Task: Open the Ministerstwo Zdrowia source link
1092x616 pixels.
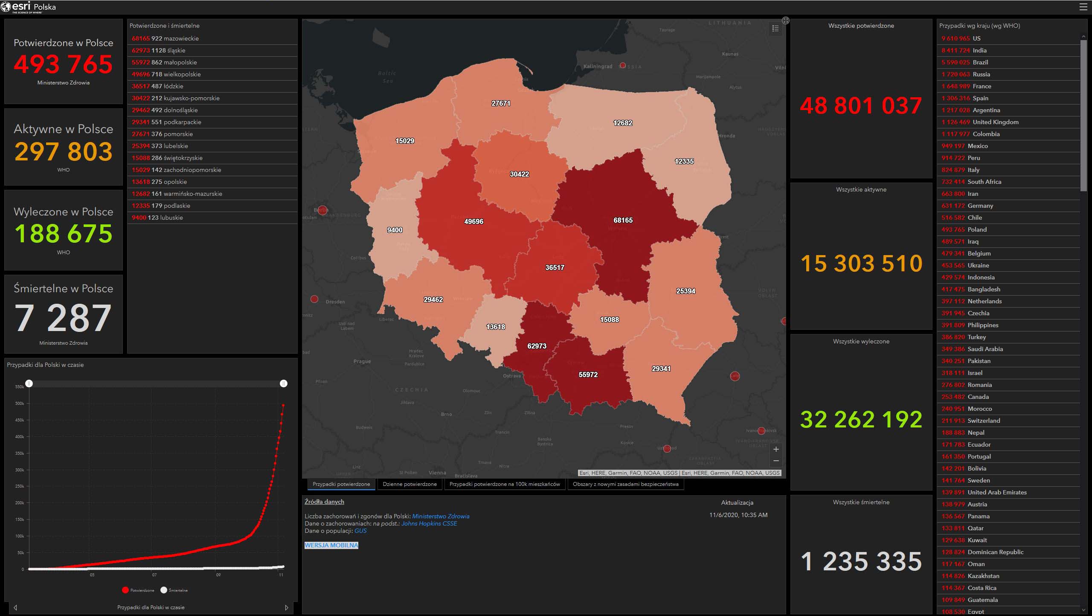Action: tap(441, 516)
